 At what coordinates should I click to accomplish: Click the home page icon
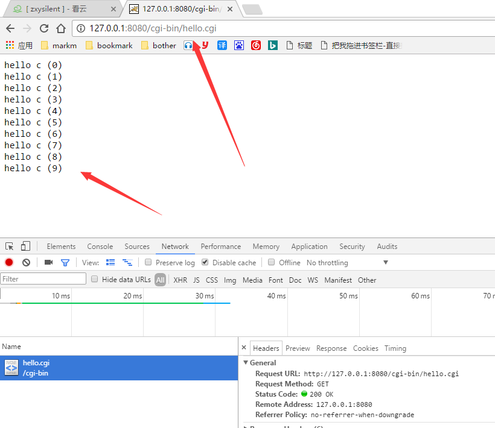tap(61, 28)
